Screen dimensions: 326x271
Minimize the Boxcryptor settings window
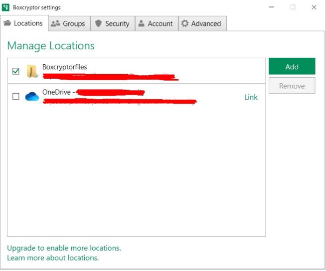(271, 7)
